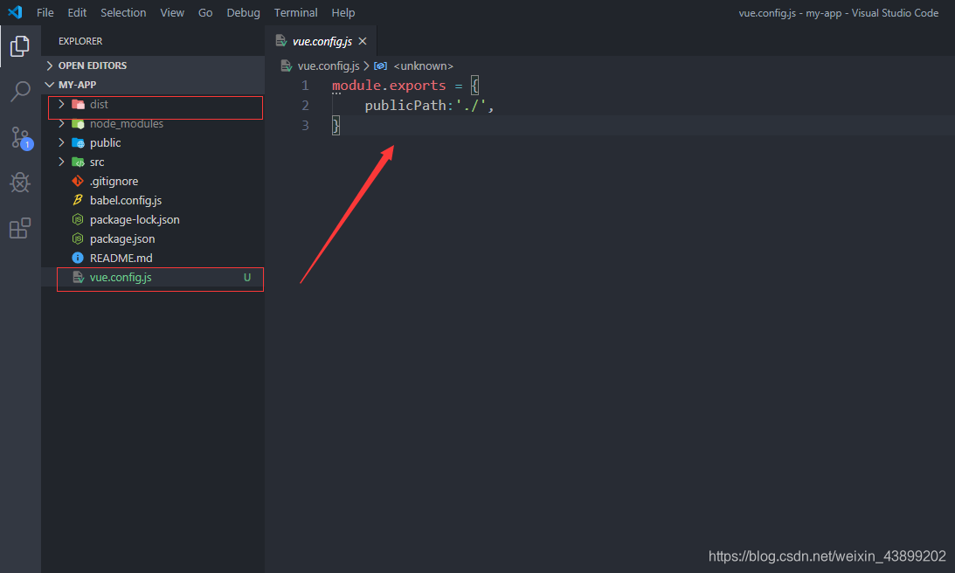Open the Explorer view in activity bar
Image resolution: width=955 pixels, height=573 pixels.
pyautogui.click(x=19, y=46)
